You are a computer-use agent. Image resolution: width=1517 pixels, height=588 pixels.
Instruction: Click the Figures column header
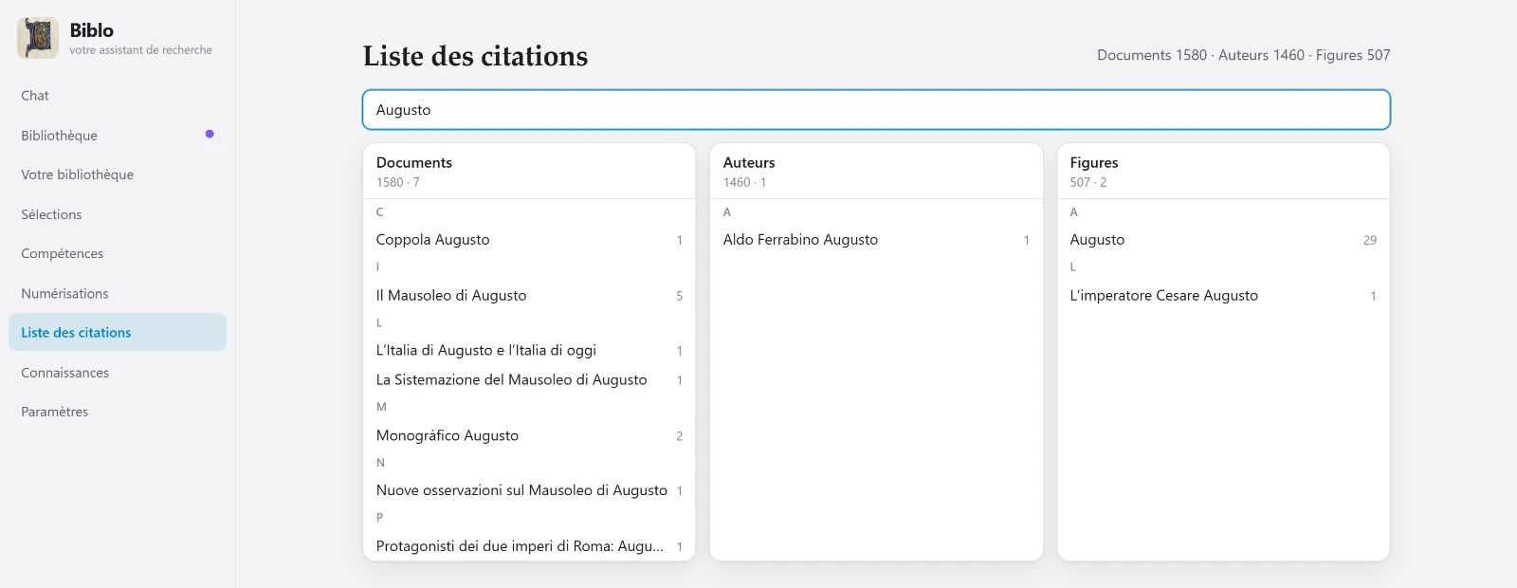click(x=1094, y=163)
